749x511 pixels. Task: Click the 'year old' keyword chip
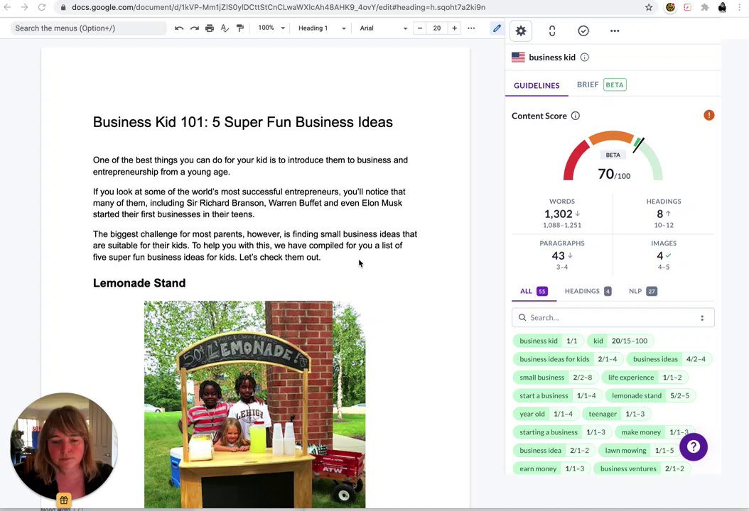[x=546, y=414]
